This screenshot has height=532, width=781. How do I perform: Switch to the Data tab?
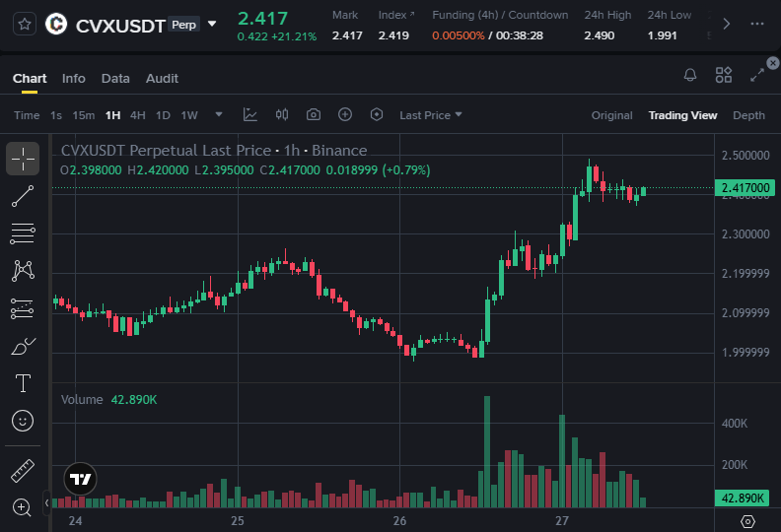(x=115, y=79)
